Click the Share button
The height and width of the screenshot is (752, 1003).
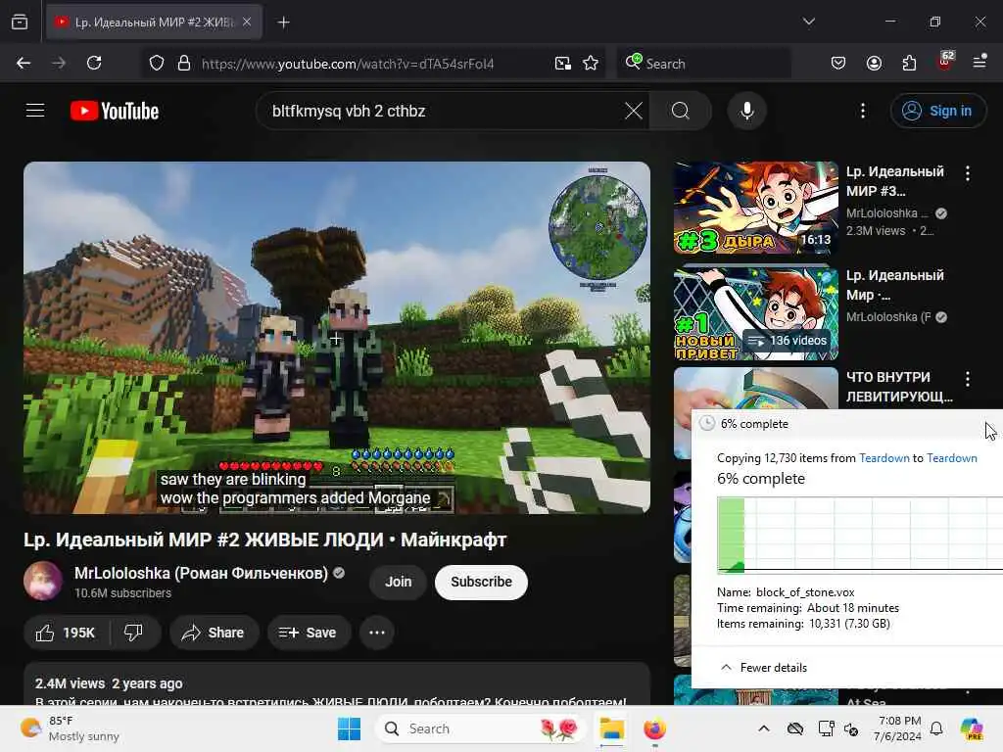point(214,633)
